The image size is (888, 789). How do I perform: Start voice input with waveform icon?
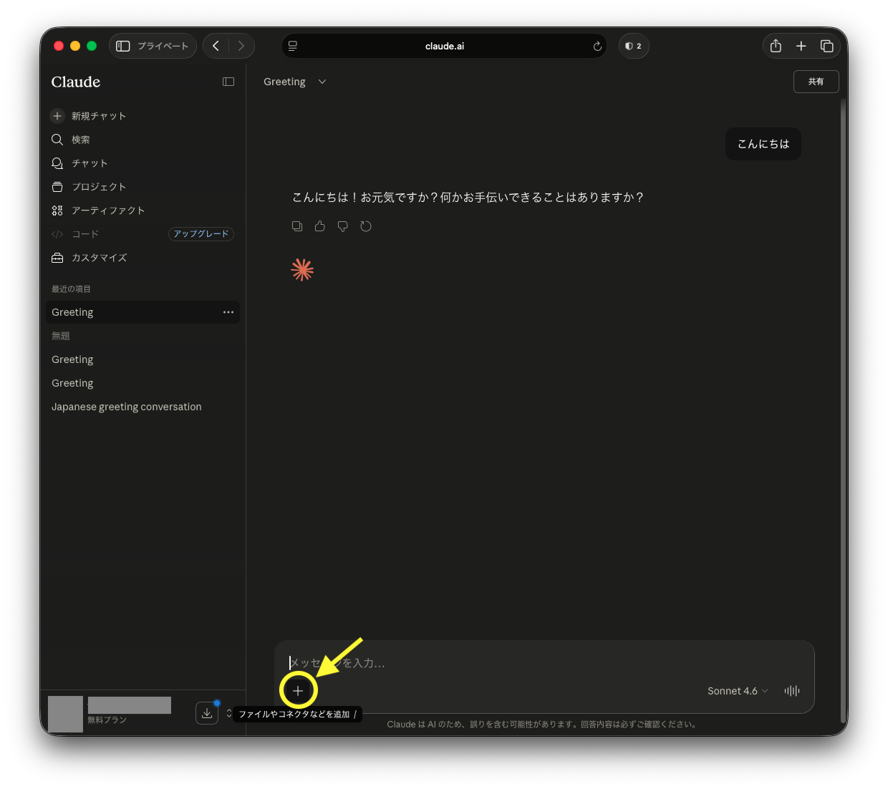[791, 691]
